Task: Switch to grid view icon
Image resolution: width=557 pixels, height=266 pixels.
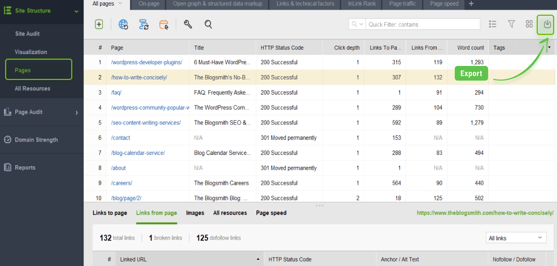Action: pyautogui.click(x=529, y=24)
